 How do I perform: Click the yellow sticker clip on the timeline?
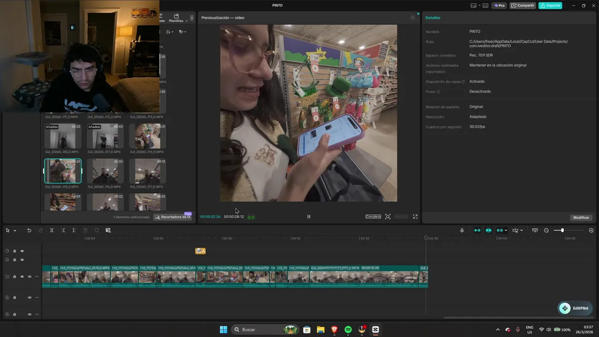pyautogui.click(x=200, y=251)
